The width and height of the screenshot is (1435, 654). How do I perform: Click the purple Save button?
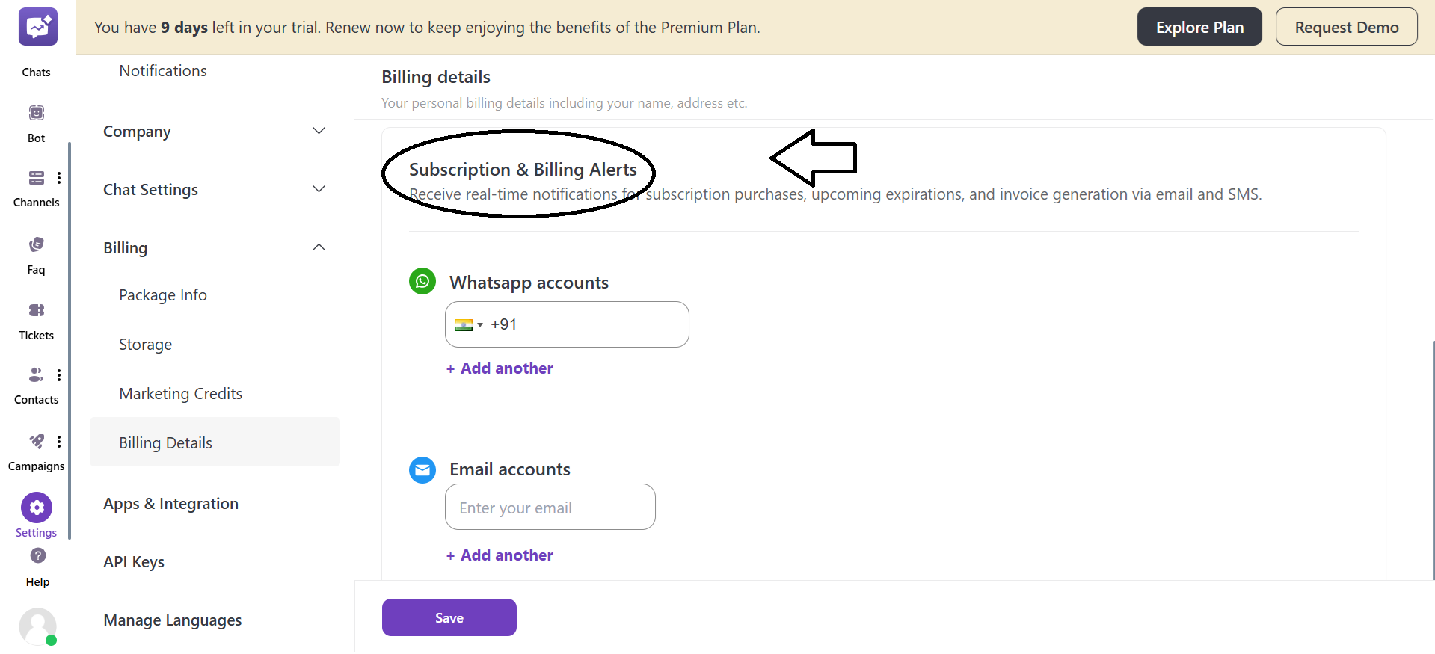(449, 617)
